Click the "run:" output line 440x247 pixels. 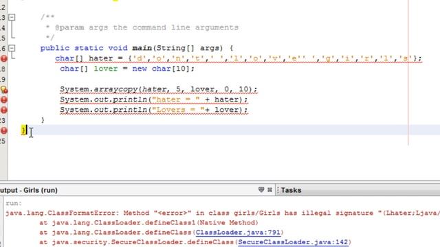click(14, 203)
